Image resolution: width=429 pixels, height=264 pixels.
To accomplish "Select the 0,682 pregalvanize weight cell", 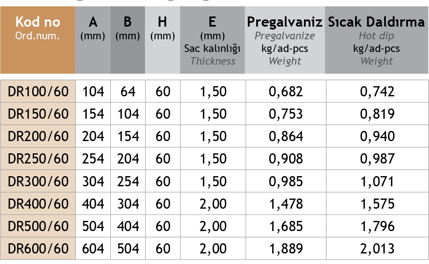I will pos(286,91).
